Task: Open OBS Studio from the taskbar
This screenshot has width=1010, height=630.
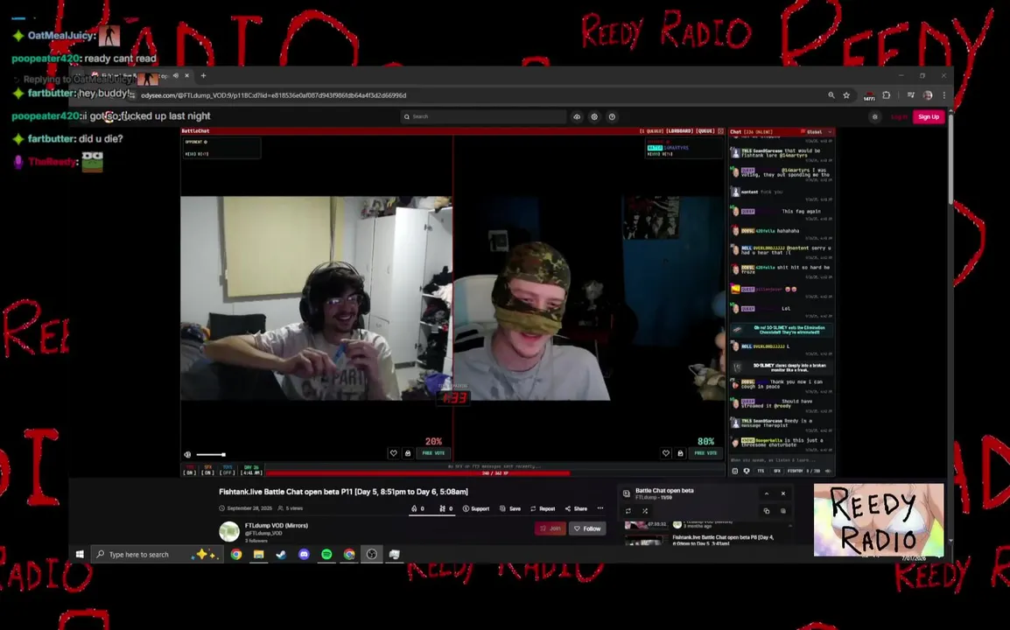Action: [x=372, y=554]
